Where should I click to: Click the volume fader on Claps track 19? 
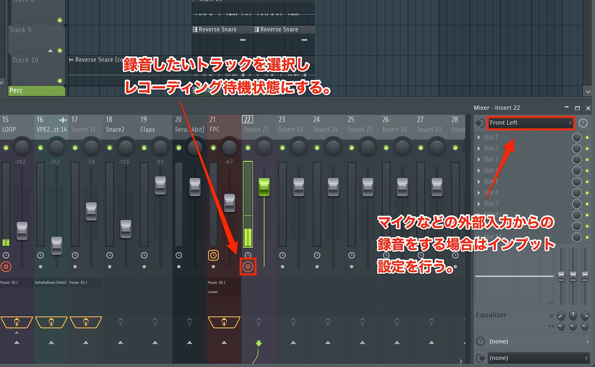coord(160,186)
